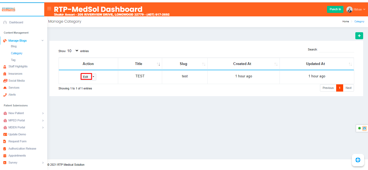The height and width of the screenshot is (170, 368).
Task: Click the Insurances icon
Action: pos(5,74)
